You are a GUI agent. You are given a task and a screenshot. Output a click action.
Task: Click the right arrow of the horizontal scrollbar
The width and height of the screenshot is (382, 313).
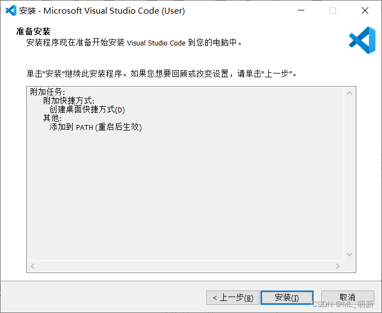(x=338, y=266)
